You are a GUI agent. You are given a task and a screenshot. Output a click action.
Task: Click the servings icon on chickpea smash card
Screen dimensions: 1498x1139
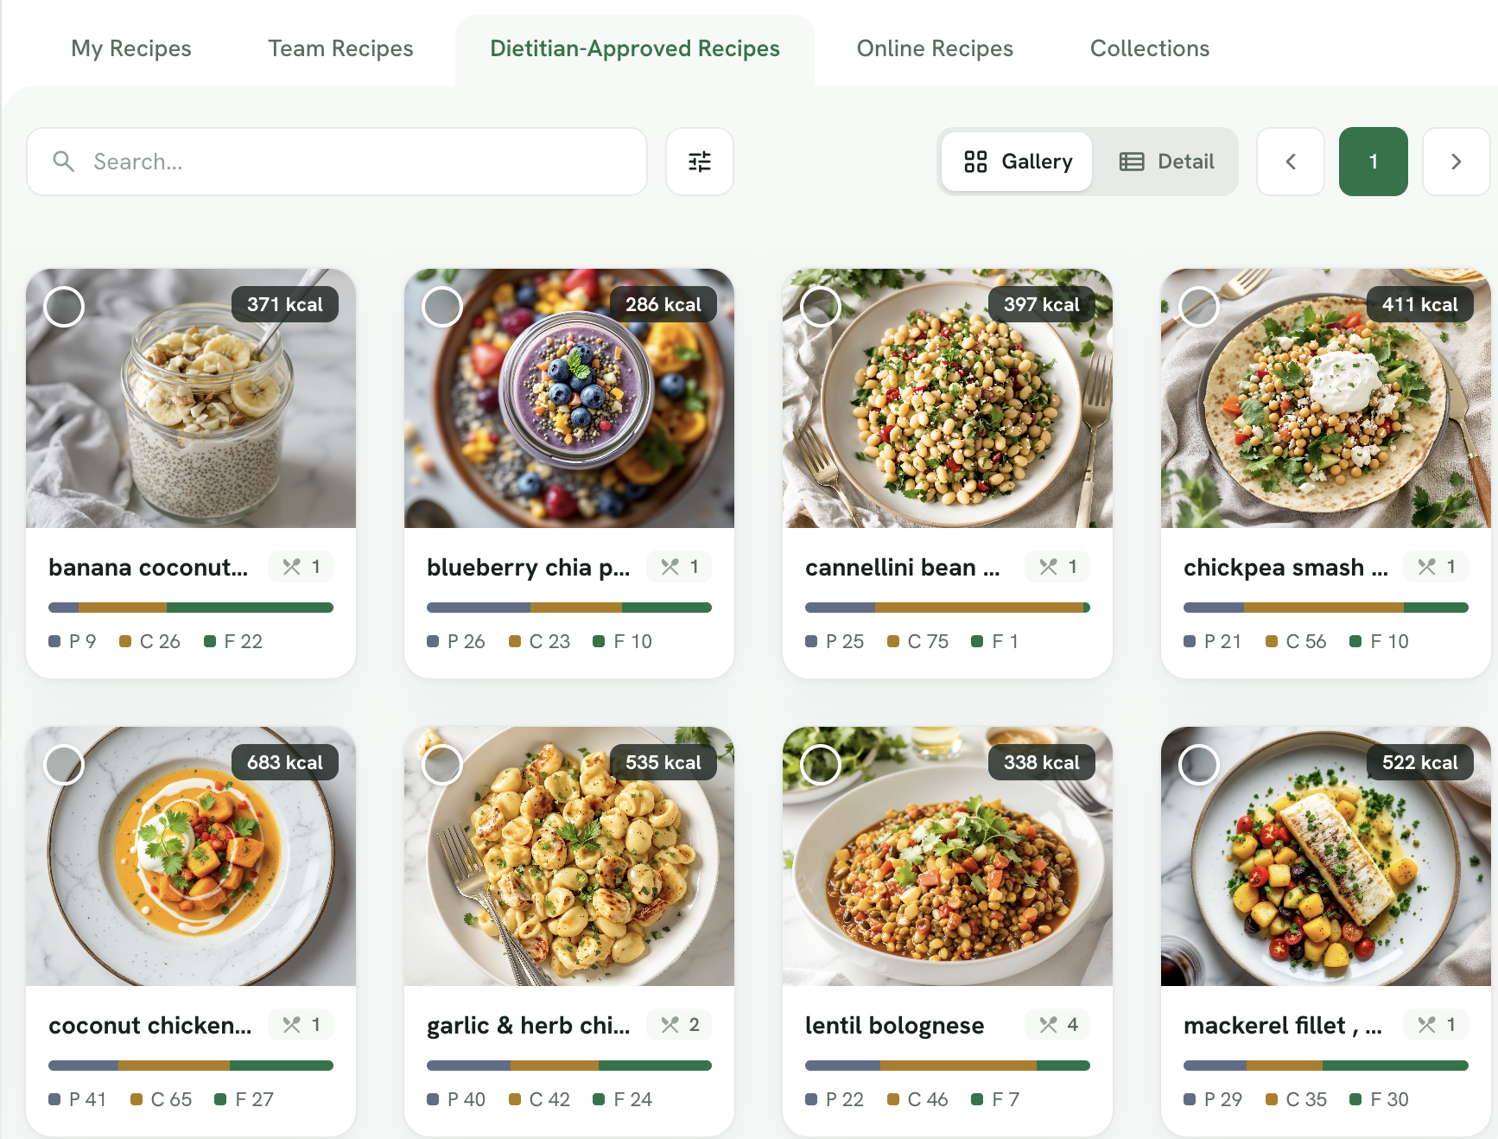coord(1426,567)
